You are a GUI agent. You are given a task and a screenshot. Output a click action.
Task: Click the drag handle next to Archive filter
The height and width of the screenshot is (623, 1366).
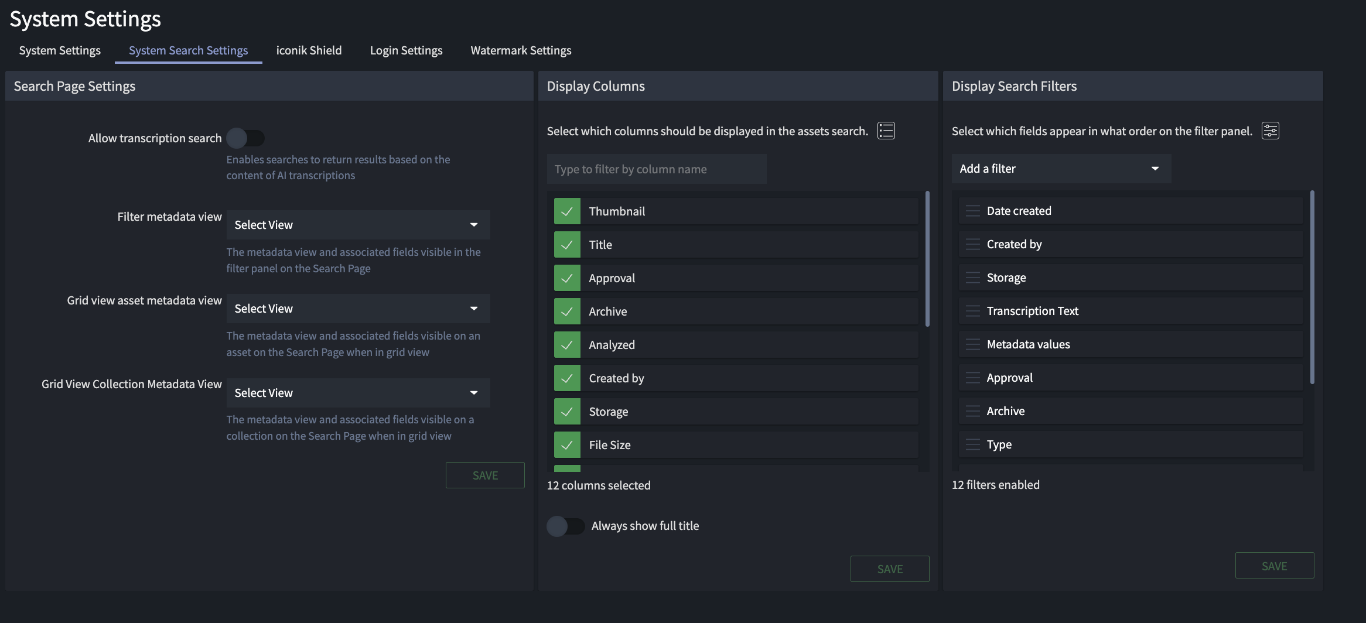(972, 411)
